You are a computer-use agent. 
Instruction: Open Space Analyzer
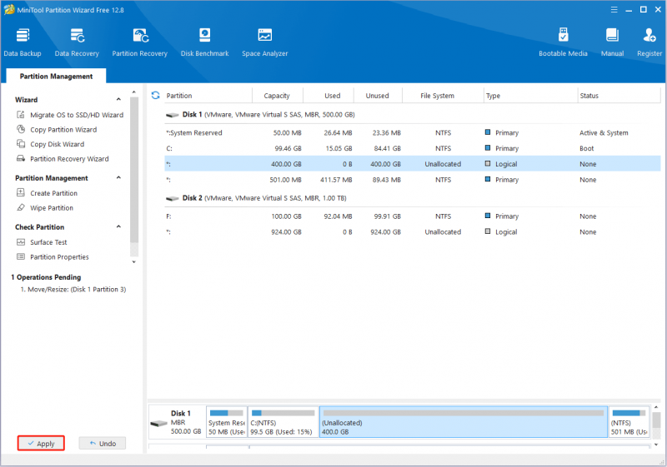(x=264, y=42)
